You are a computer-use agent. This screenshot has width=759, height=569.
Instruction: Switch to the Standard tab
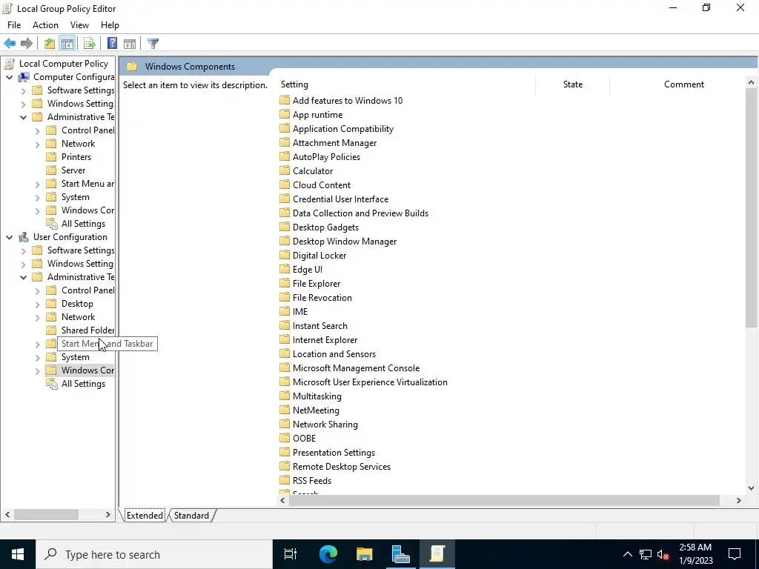coord(192,516)
